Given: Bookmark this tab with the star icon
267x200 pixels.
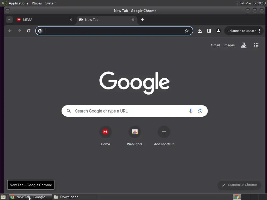Looking at the screenshot, I should pyautogui.click(x=187, y=31).
